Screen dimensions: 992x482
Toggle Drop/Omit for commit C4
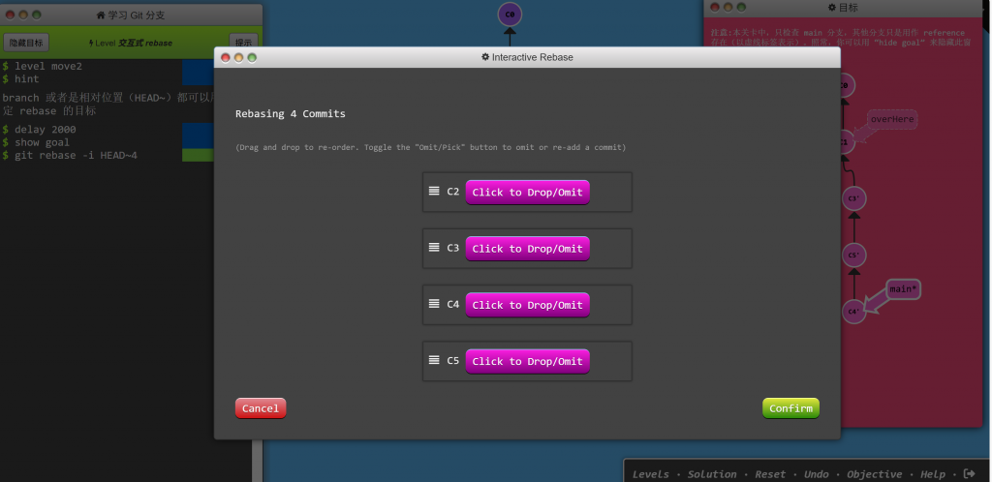click(527, 305)
